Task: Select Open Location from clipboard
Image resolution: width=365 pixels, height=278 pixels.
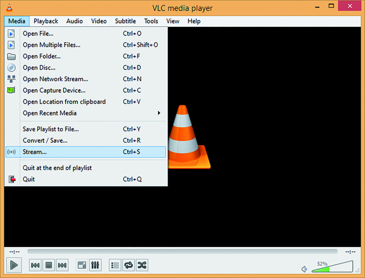Action: pyautogui.click(x=86, y=101)
